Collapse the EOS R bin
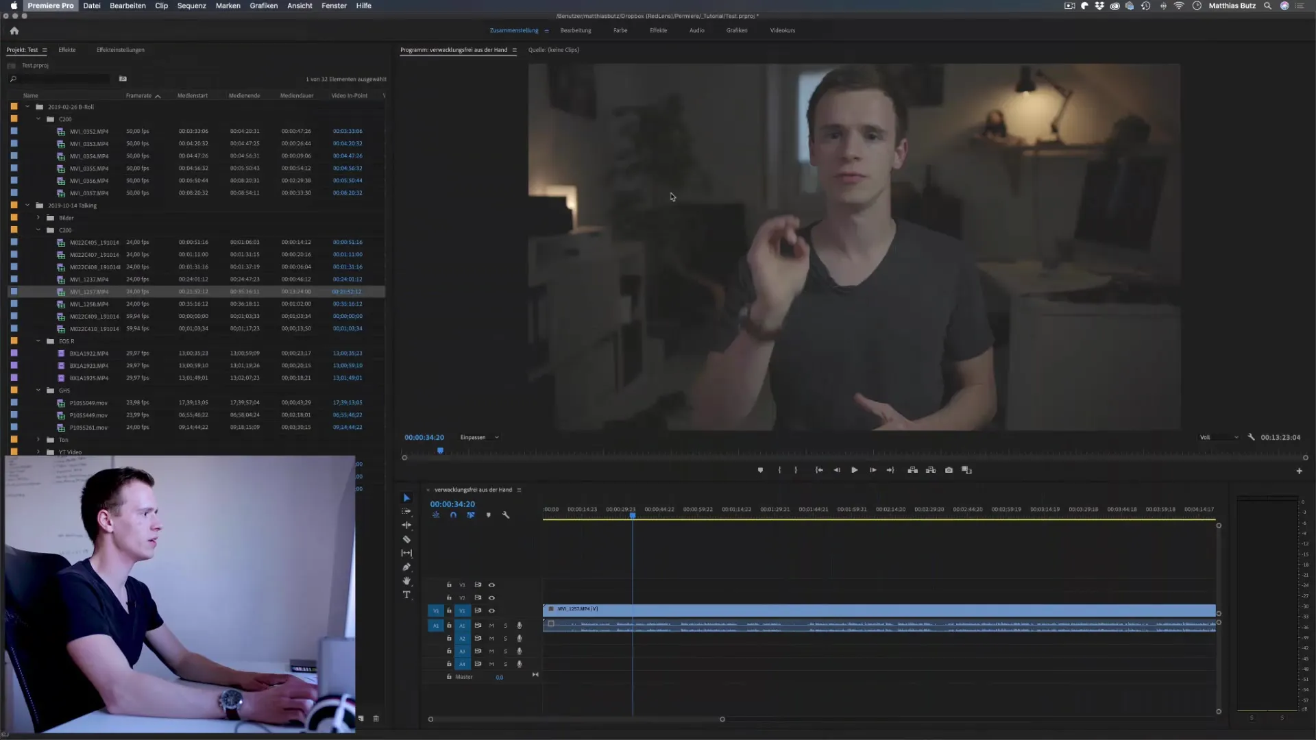The image size is (1316, 740). coord(38,341)
